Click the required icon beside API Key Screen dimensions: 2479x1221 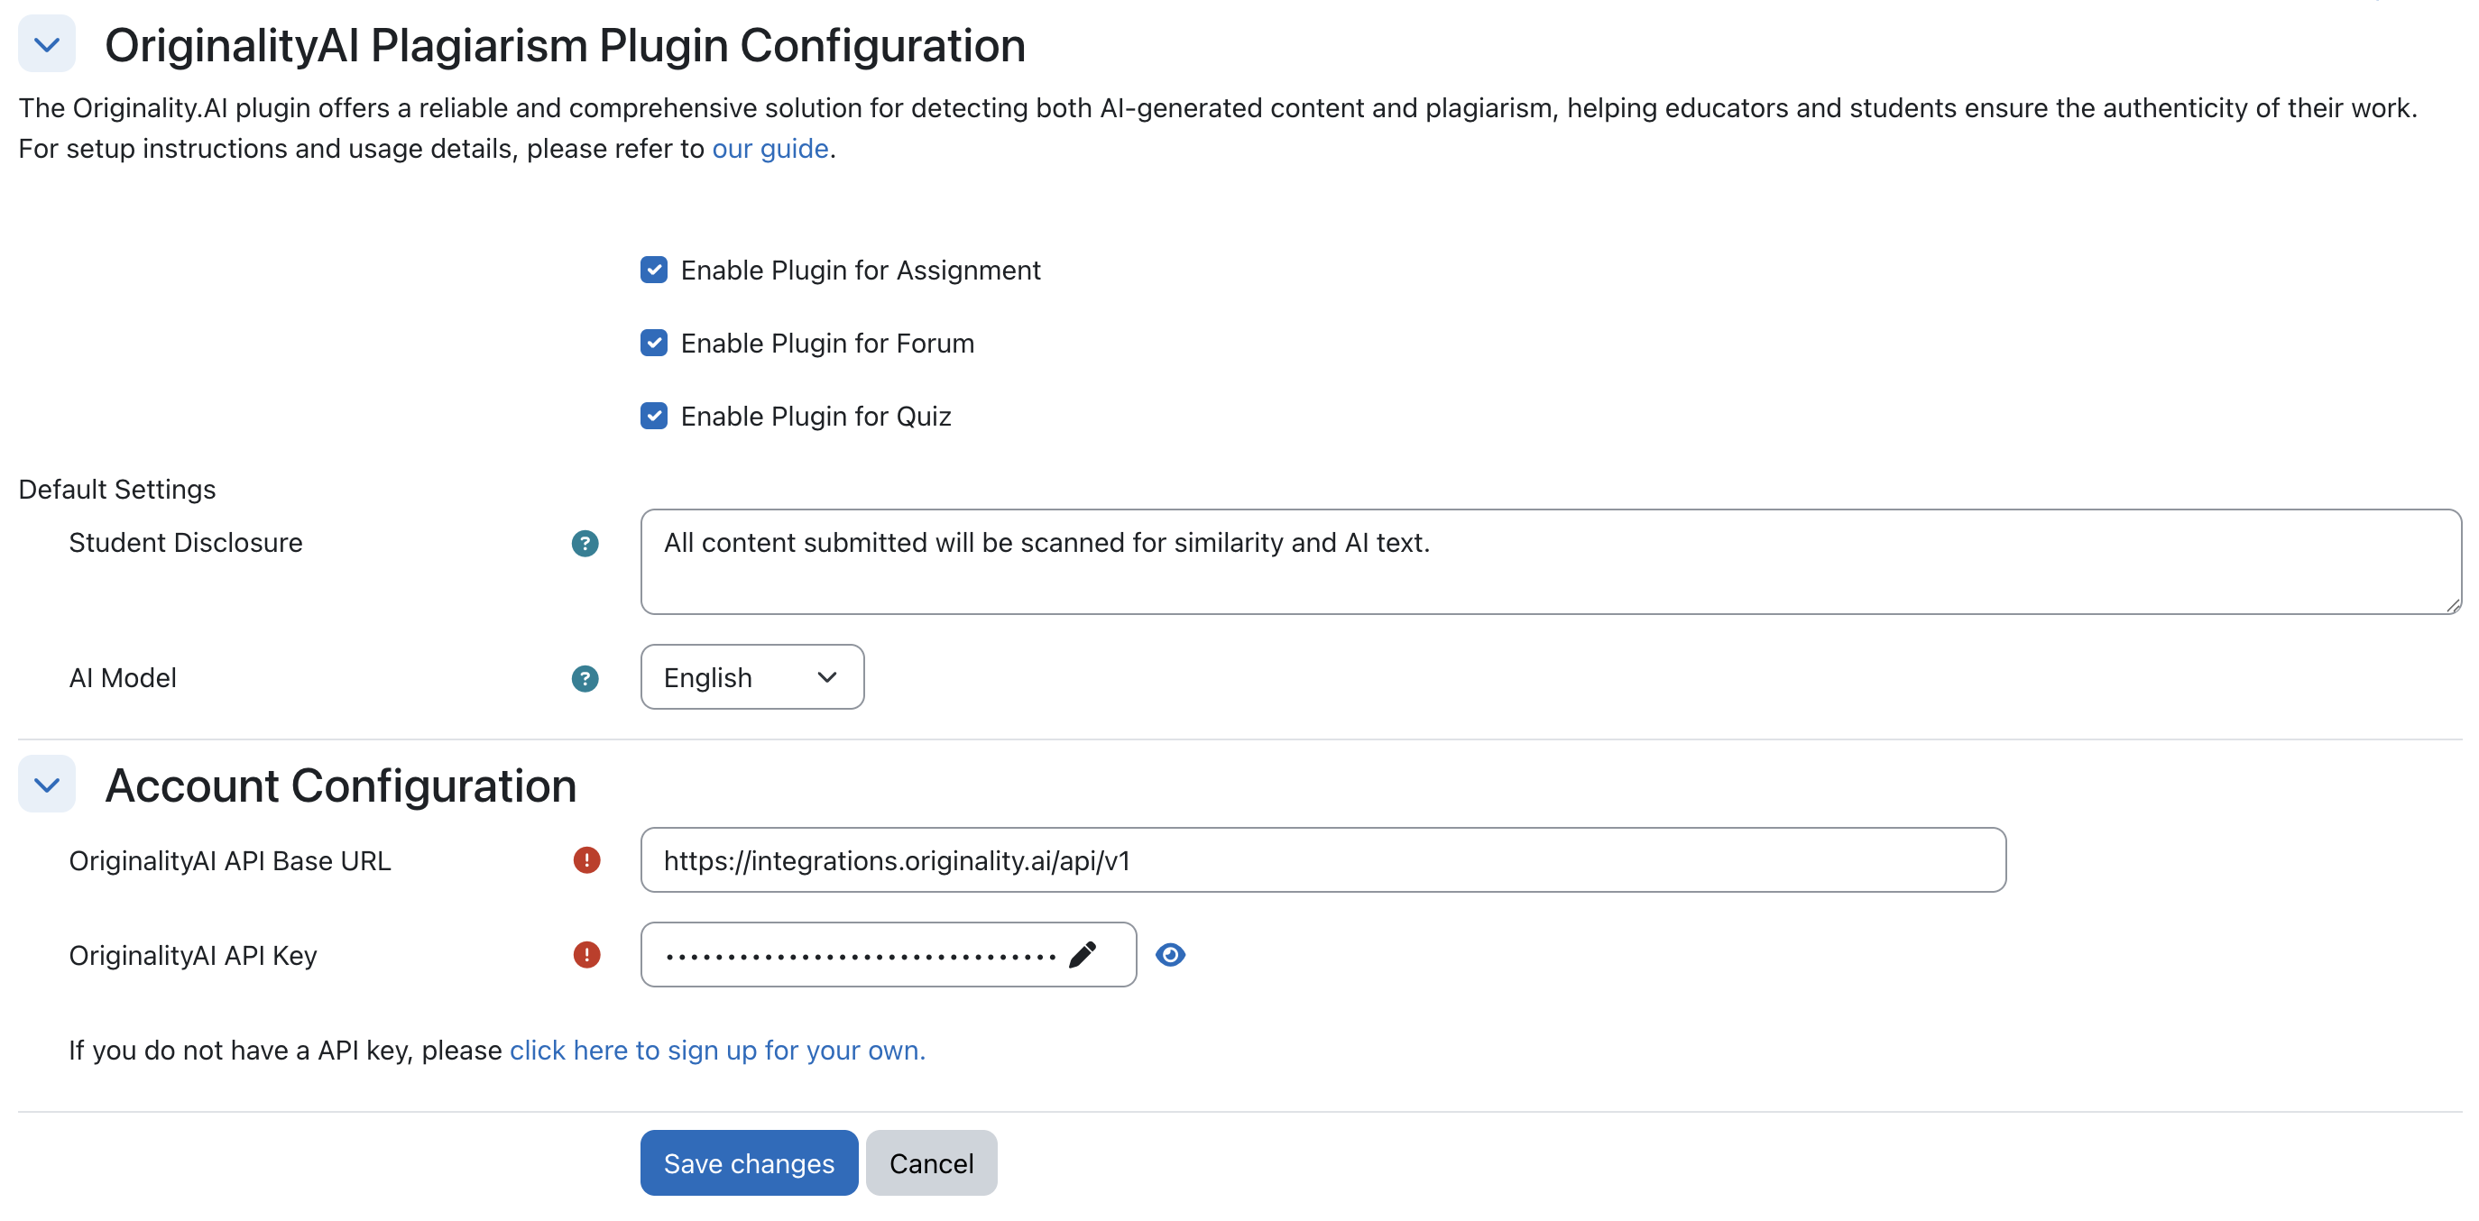pyautogui.click(x=586, y=954)
